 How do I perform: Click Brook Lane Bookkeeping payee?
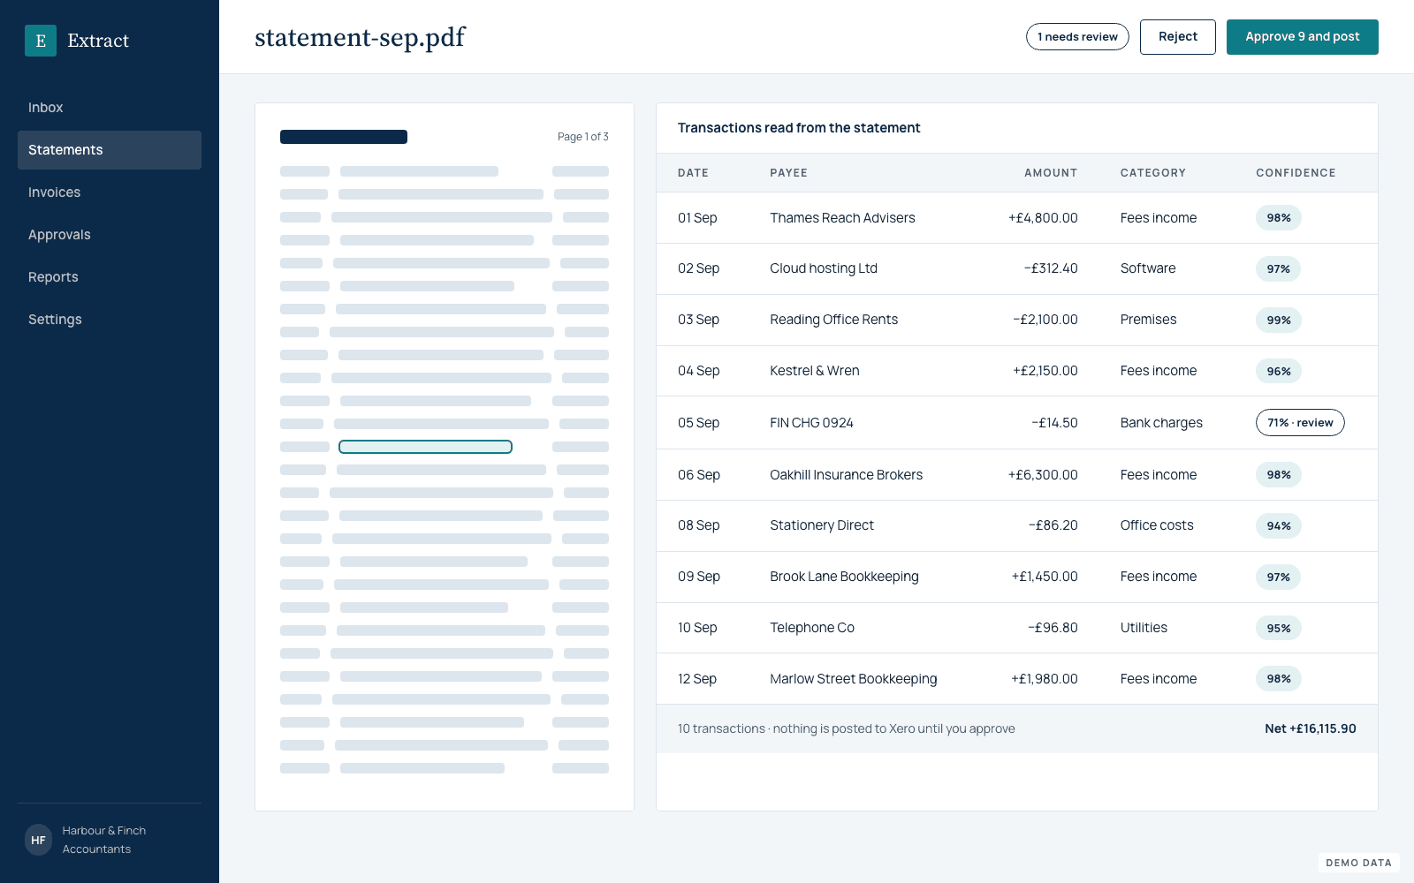click(844, 577)
